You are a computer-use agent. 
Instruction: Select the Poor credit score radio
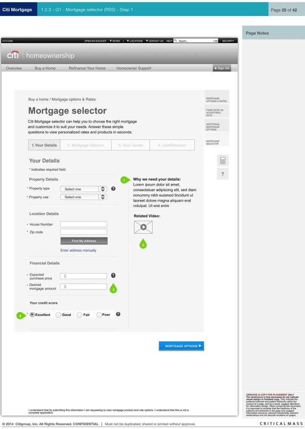click(x=99, y=315)
